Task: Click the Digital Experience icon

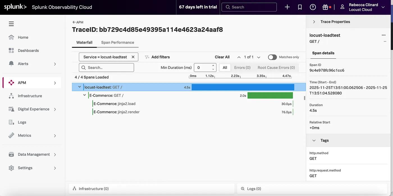Action: pyautogui.click(x=11, y=109)
